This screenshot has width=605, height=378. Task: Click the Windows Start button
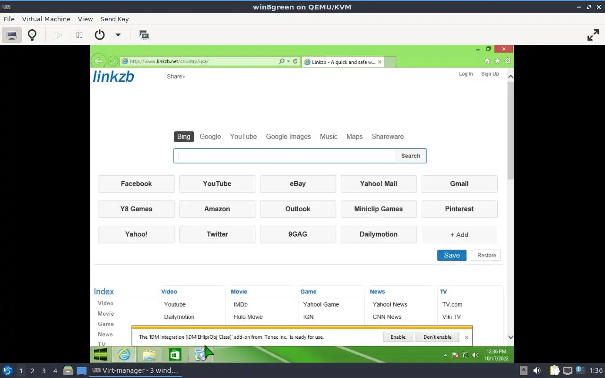(100, 354)
